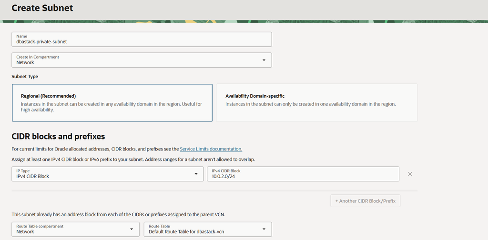
Task: Choose the Availability Domain-specific subnet type
Action: [x=316, y=102]
